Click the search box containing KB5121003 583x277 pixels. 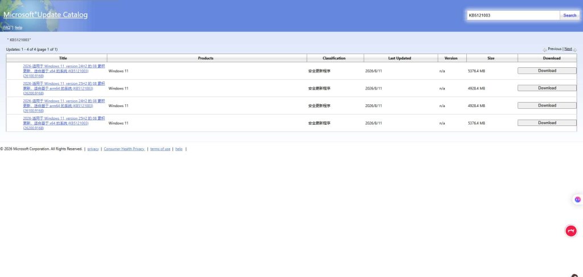tap(514, 15)
